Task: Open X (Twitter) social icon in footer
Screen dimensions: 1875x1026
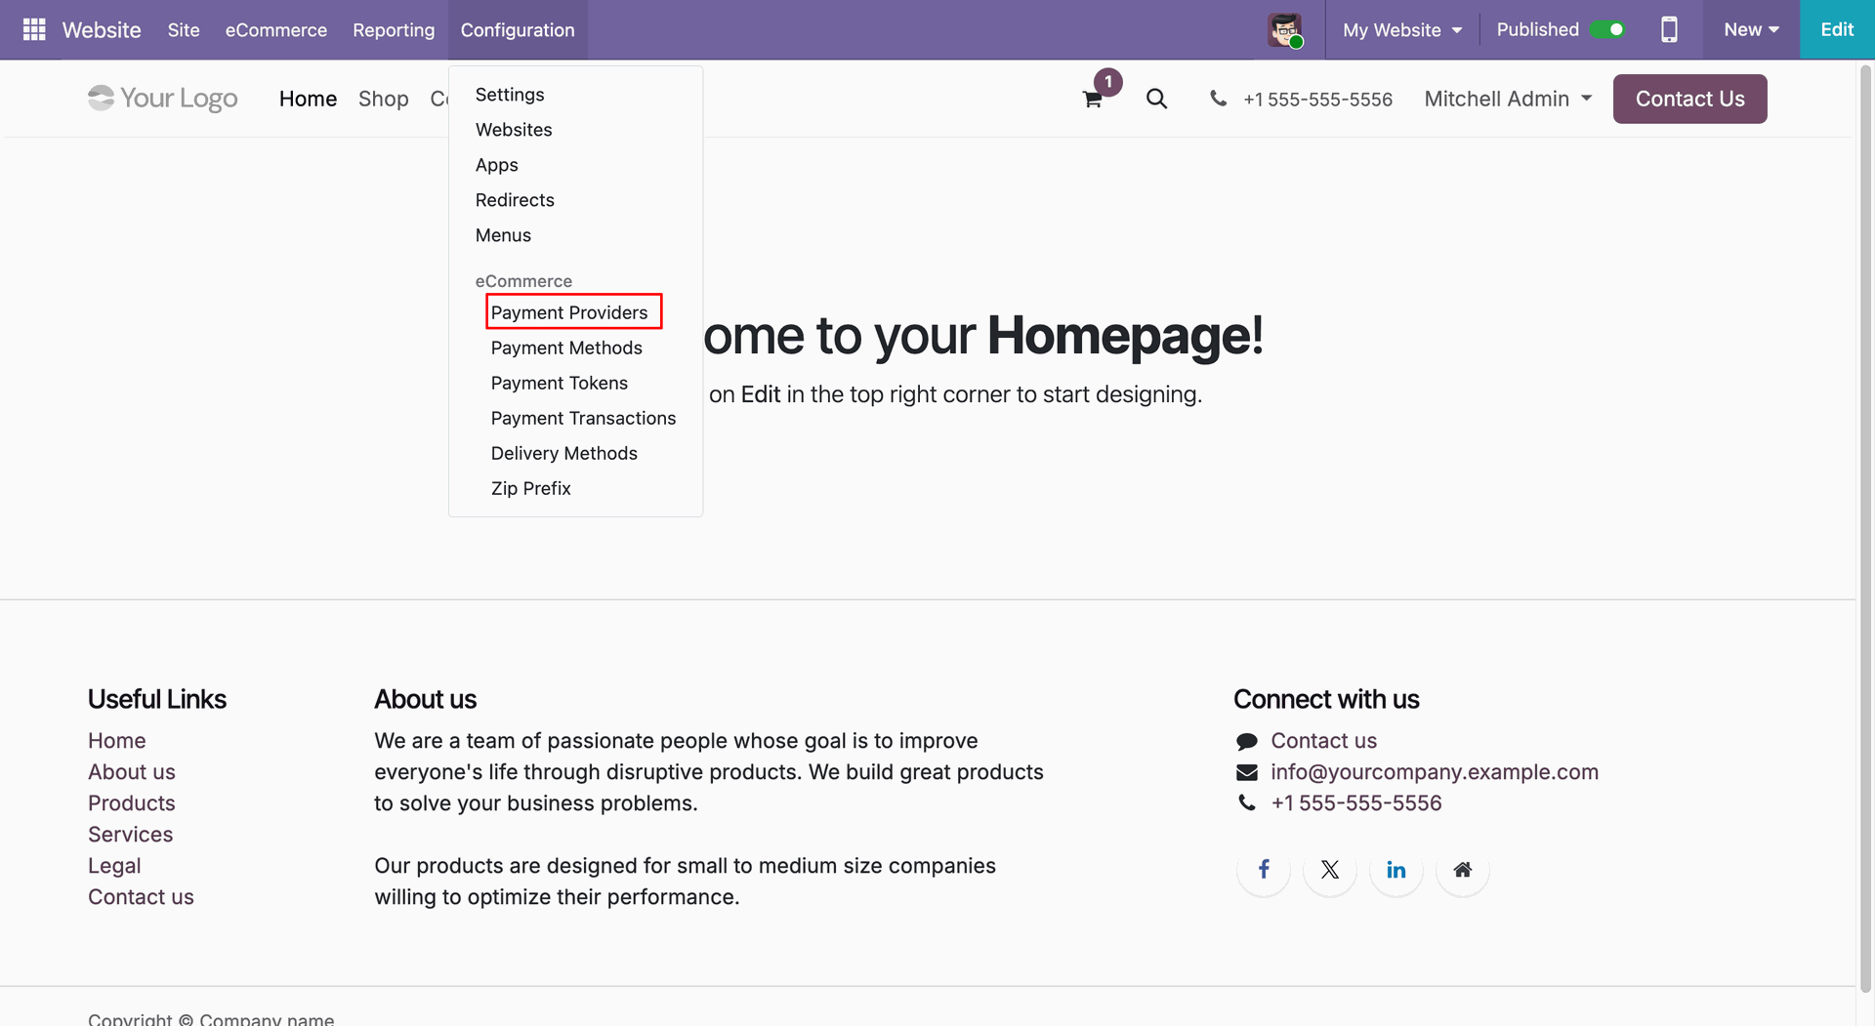Action: (x=1330, y=869)
